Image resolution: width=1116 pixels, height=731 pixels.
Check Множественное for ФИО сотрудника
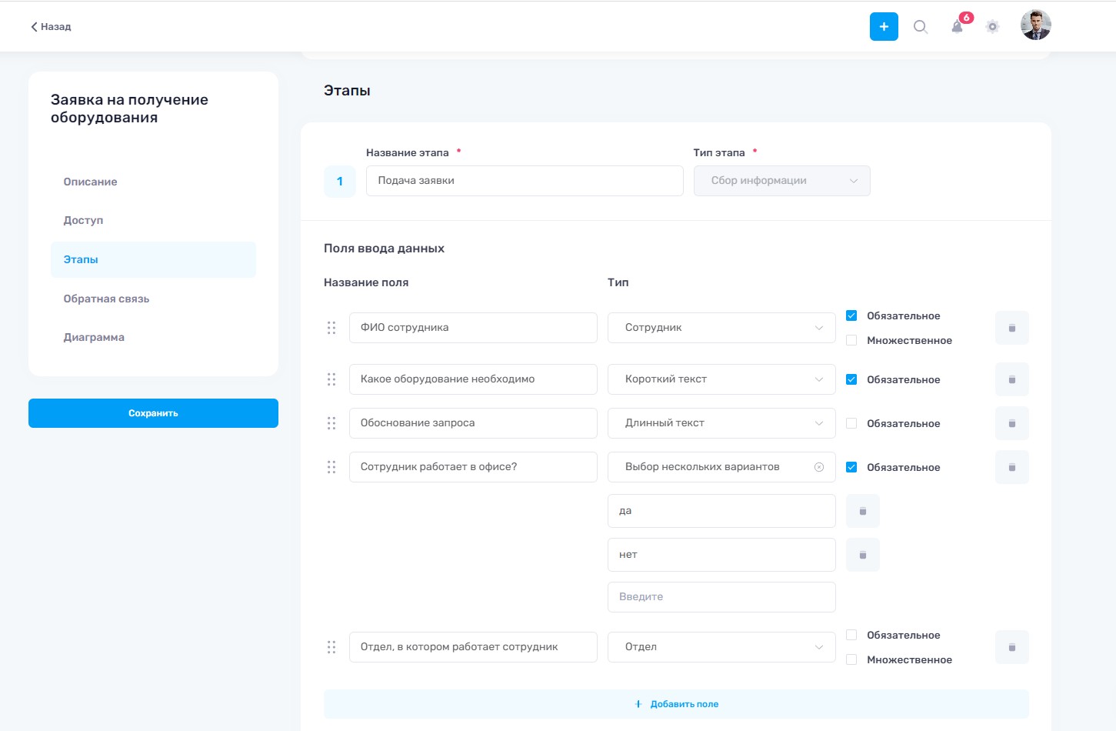(x=851, y=340)
